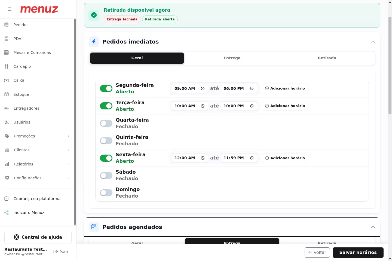Expand Relatórios submenu arrow

coord(69,164)
